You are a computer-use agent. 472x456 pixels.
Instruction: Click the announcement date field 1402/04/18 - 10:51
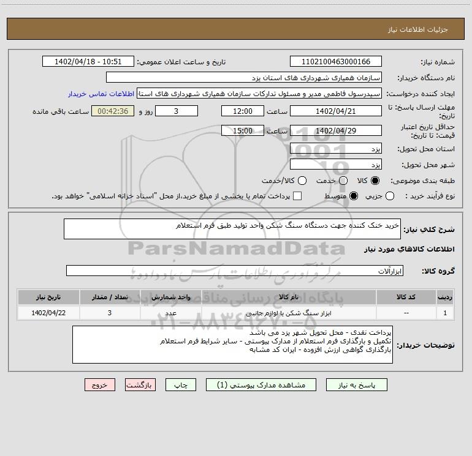[x=88, y=62]
